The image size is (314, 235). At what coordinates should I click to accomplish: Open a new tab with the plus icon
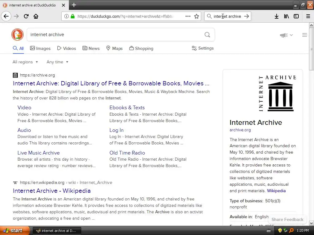pyautogui.click(x=74, y=5)
